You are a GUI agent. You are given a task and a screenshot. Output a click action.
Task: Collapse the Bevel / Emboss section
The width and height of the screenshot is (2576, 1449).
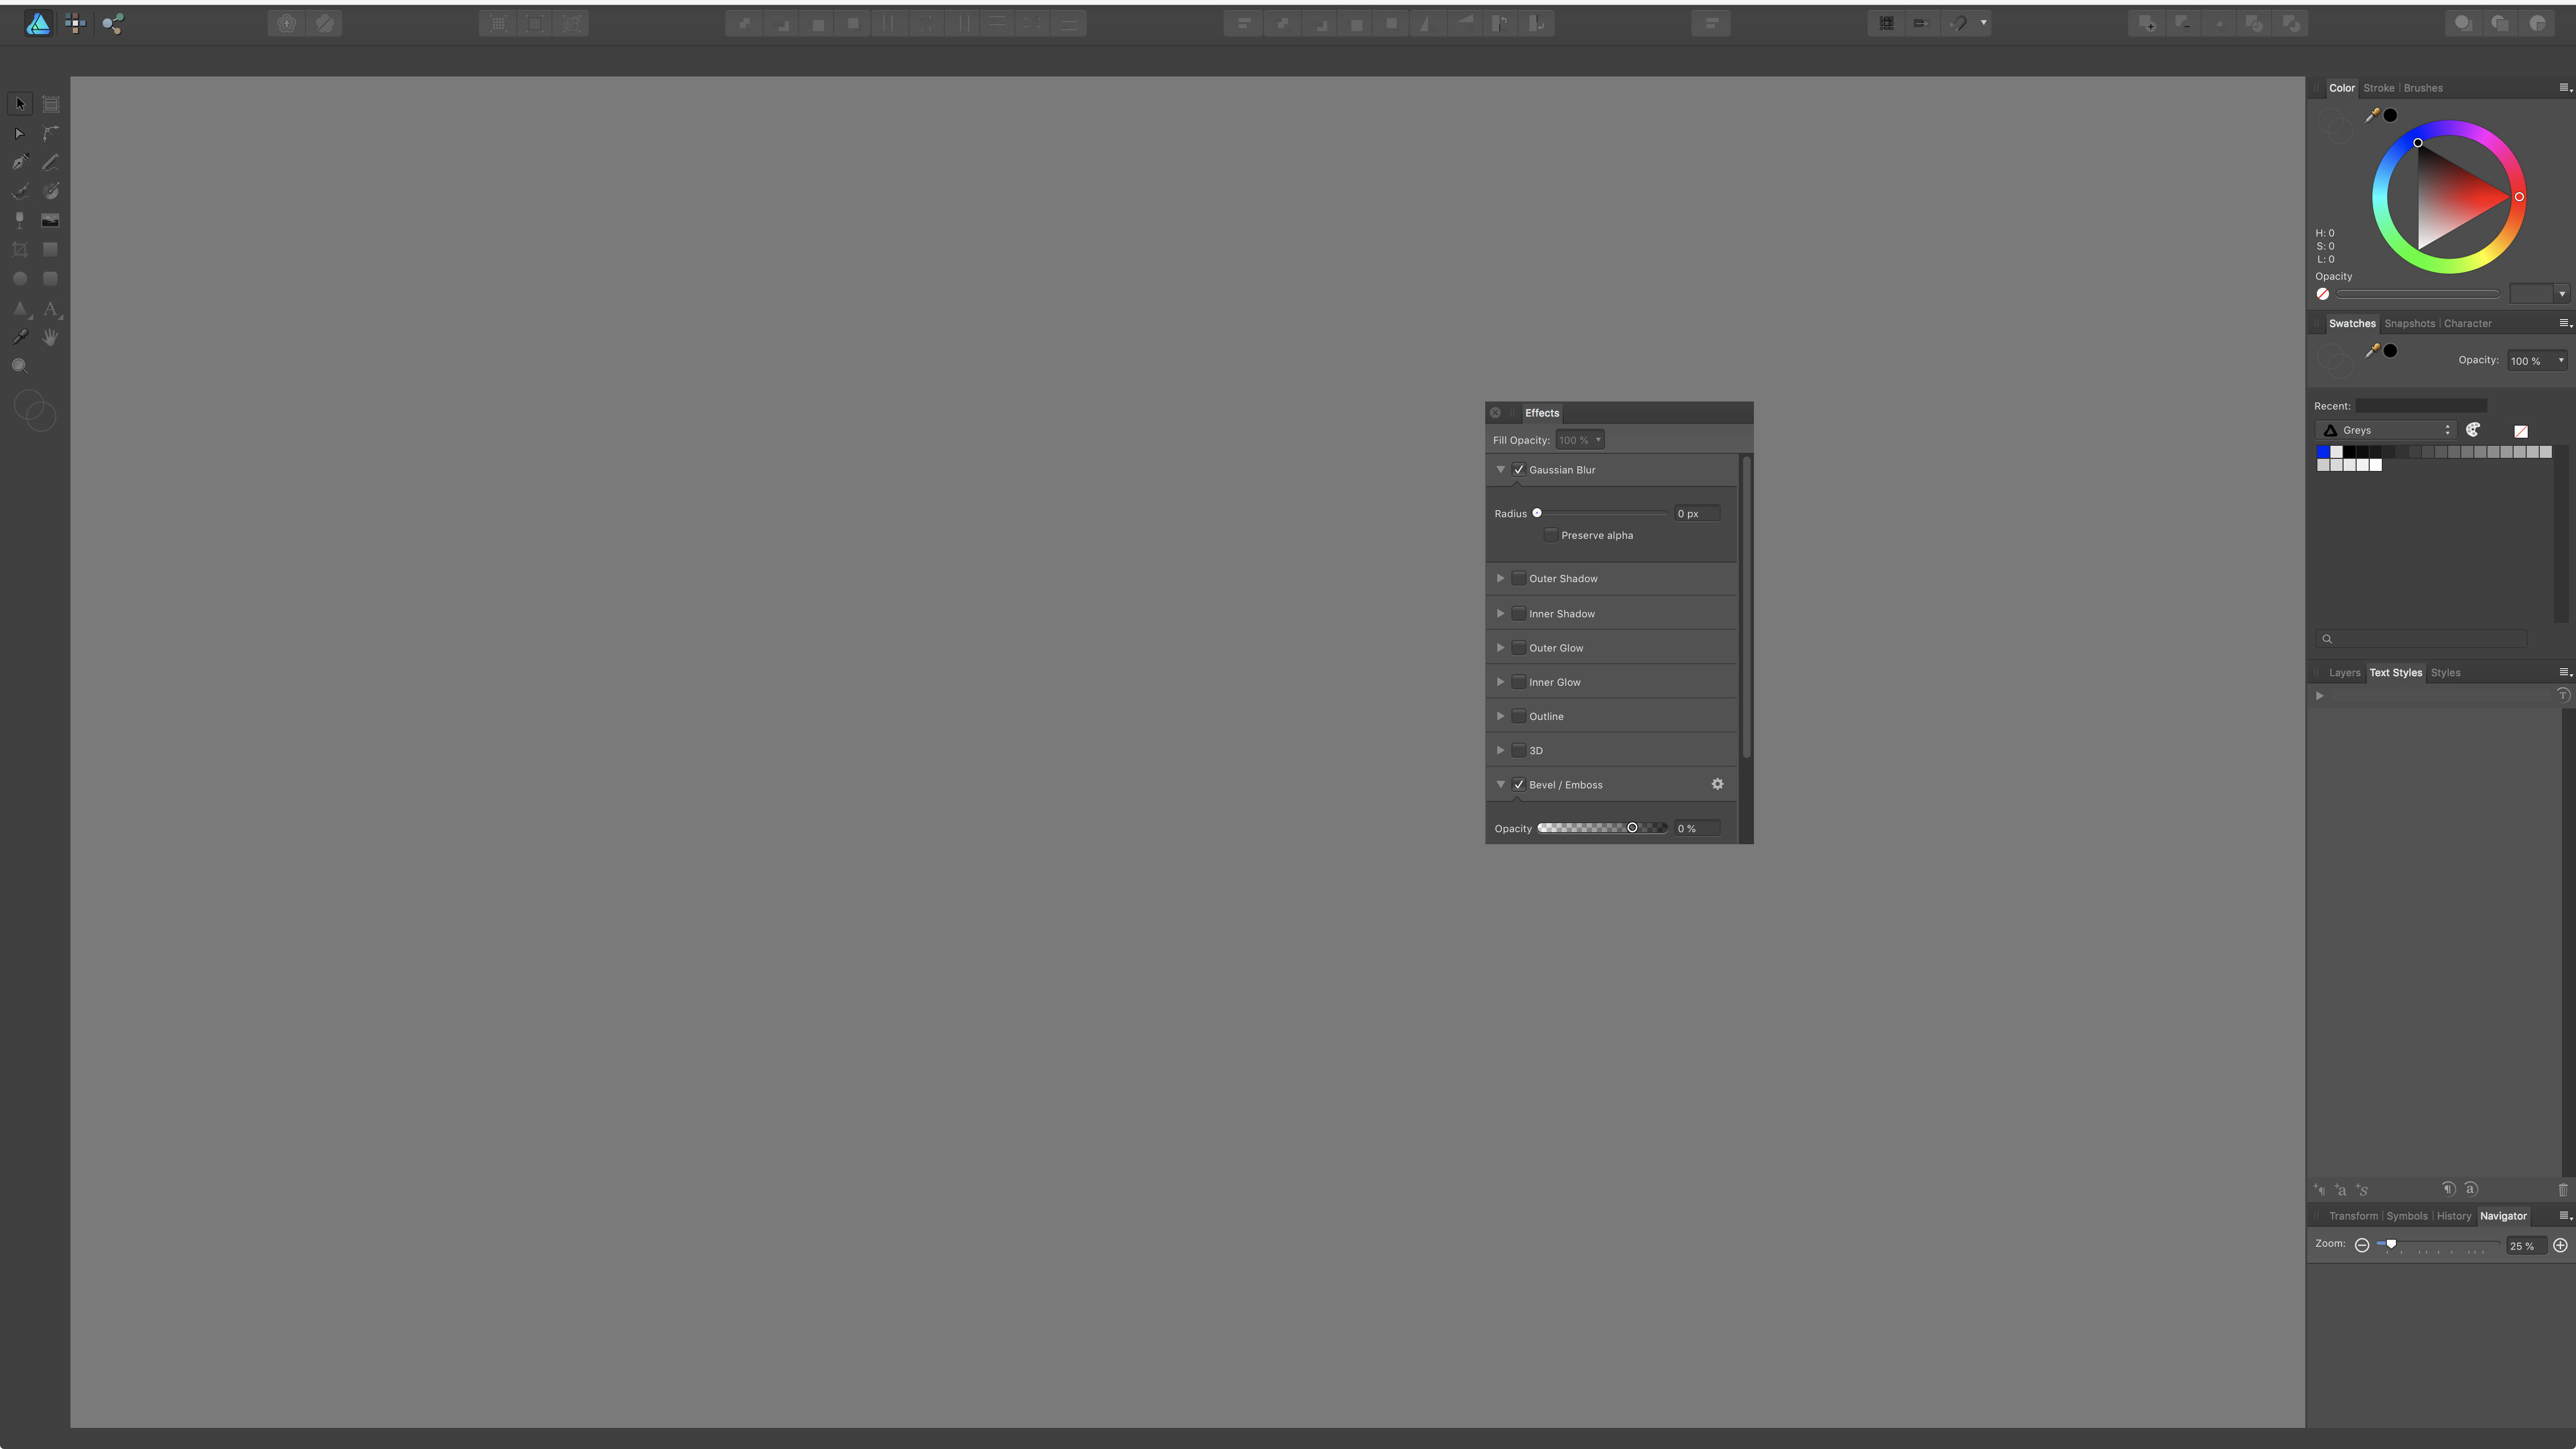[x=1500, y=785]
